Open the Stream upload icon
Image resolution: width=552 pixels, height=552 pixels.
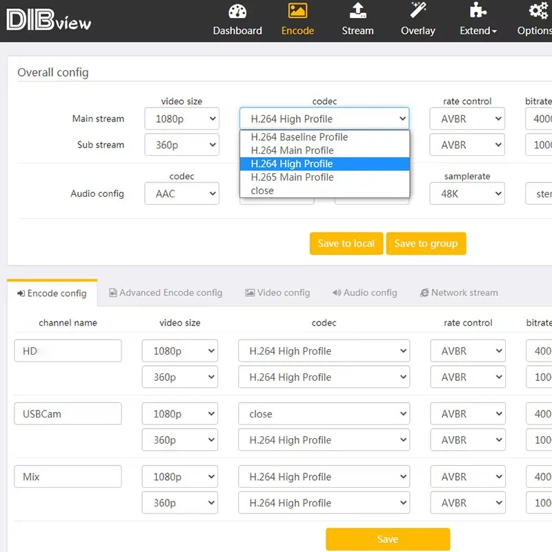pos(357,11)
